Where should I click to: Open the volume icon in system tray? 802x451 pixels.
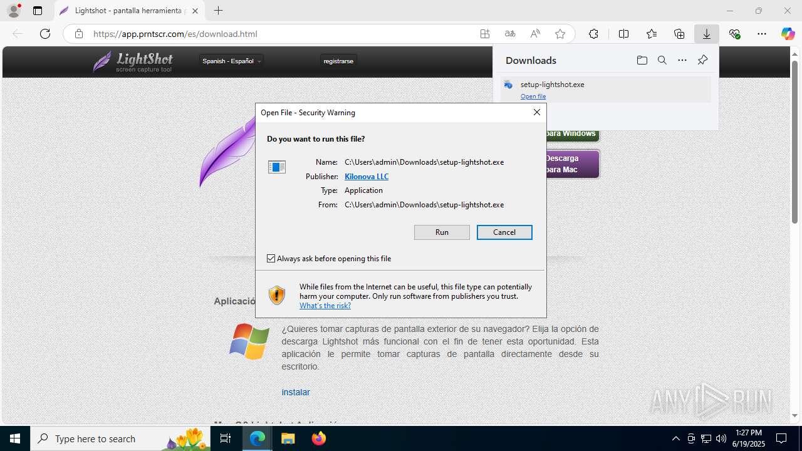point(721,438)
